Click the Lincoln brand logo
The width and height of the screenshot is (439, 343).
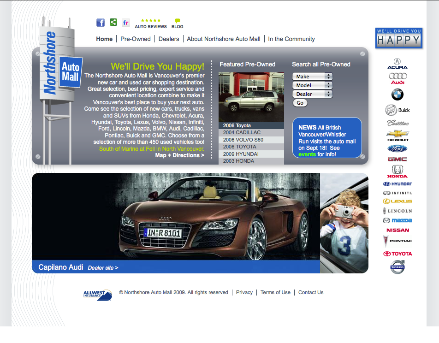point(397,211)
